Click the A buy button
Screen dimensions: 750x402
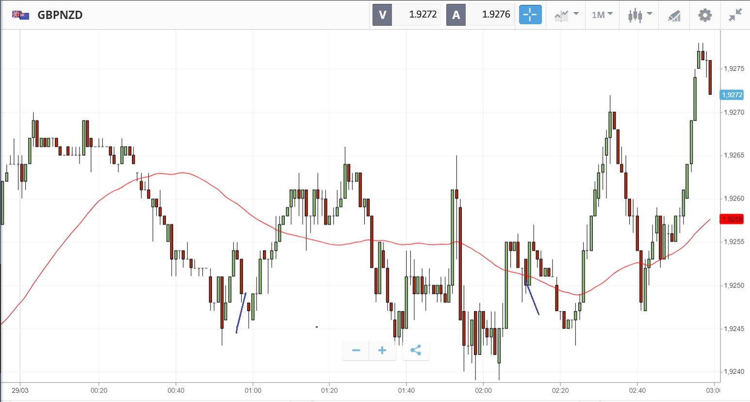tap(456, 15)
